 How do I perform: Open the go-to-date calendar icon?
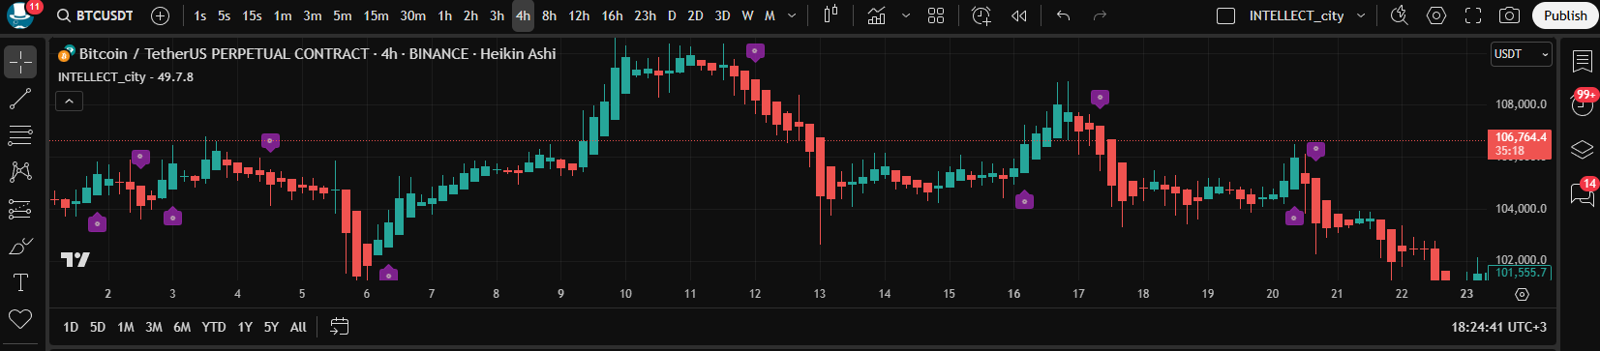click(x=339, y=327)
